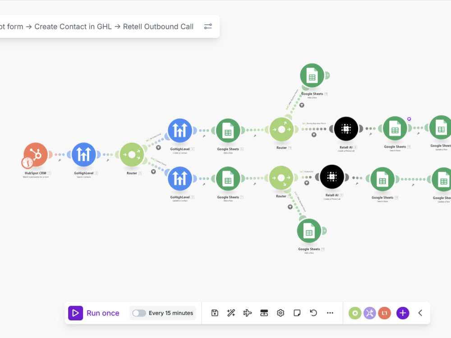Click the clock icon on HubSpot CRM

coord(28,163)
